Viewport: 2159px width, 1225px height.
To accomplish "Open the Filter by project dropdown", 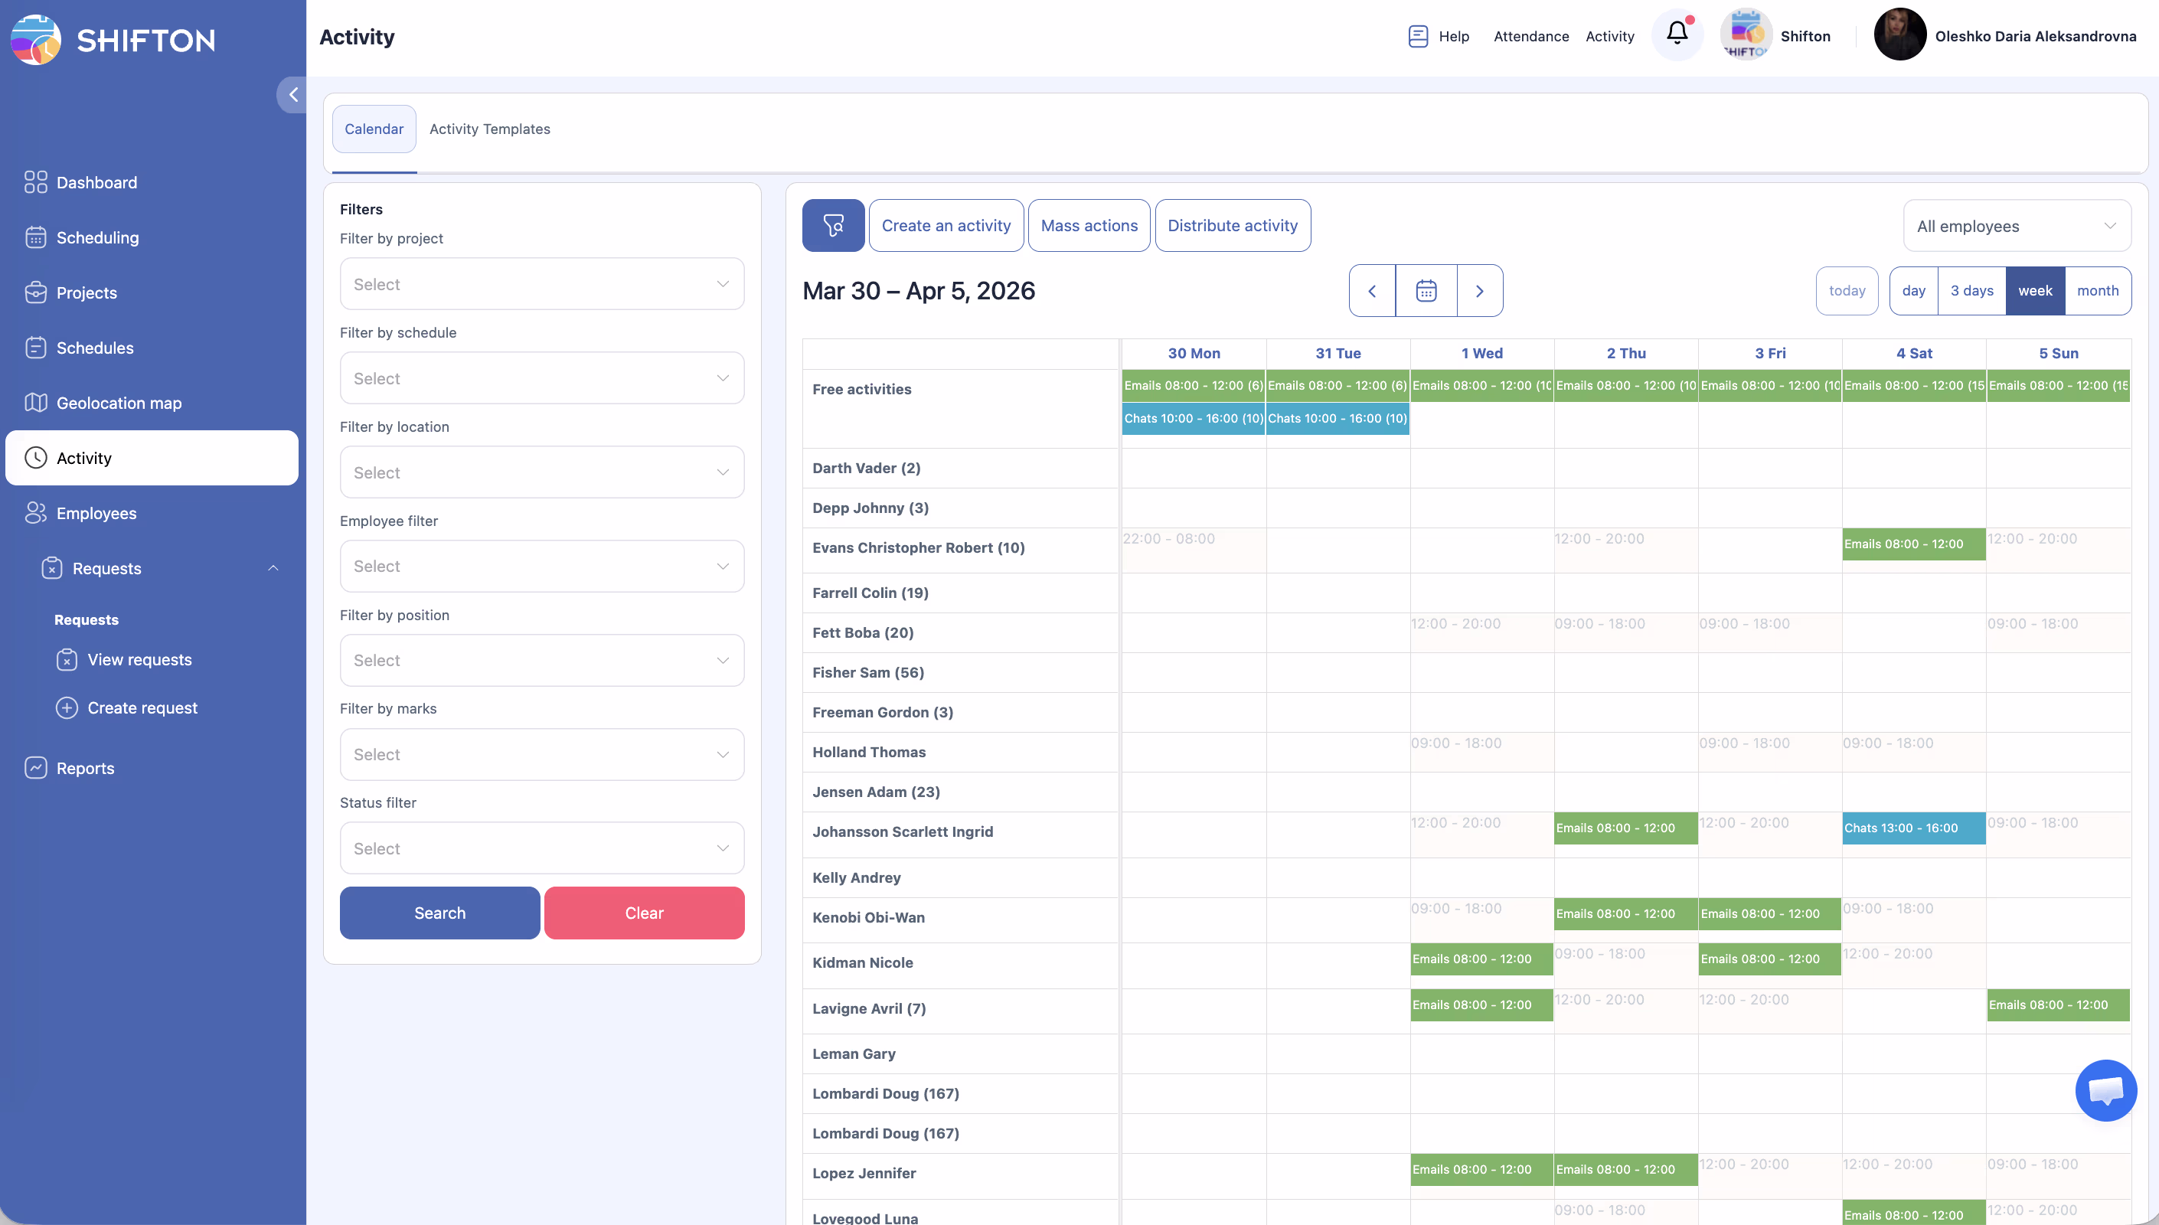I will coord(541,284).
